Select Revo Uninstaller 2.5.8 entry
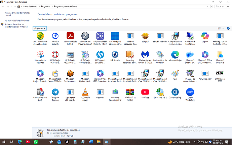Screen dimensions: 232x145 [40, 95]
